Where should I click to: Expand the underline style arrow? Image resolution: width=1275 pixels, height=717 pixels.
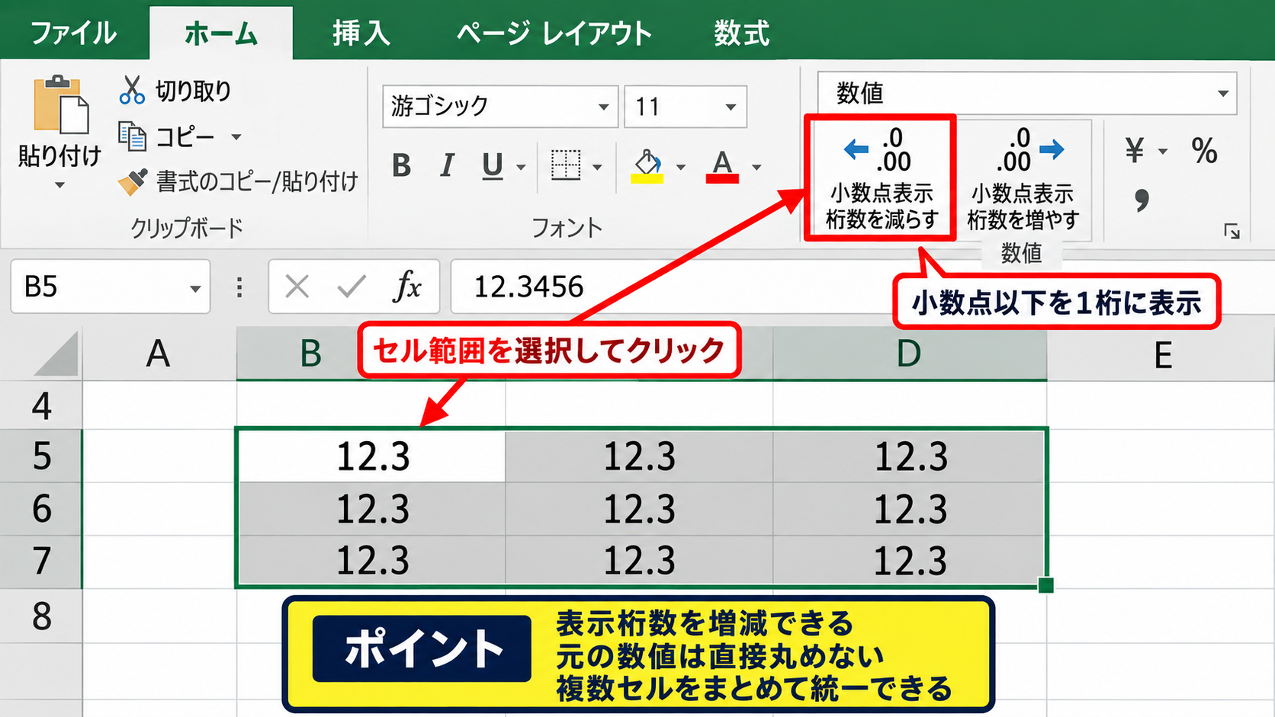(521, 167)
